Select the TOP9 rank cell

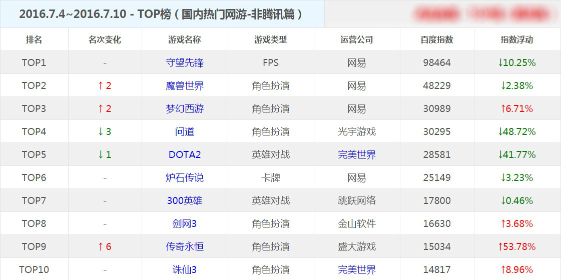tap(34, 246)
